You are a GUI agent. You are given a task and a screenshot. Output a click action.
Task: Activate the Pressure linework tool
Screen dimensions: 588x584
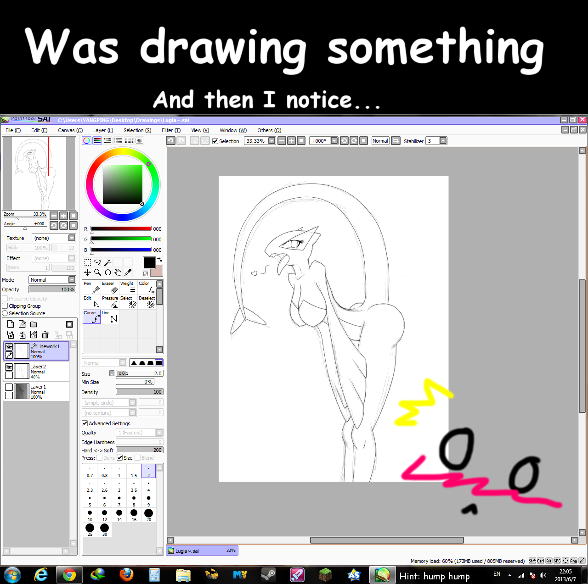pos(110,302)
